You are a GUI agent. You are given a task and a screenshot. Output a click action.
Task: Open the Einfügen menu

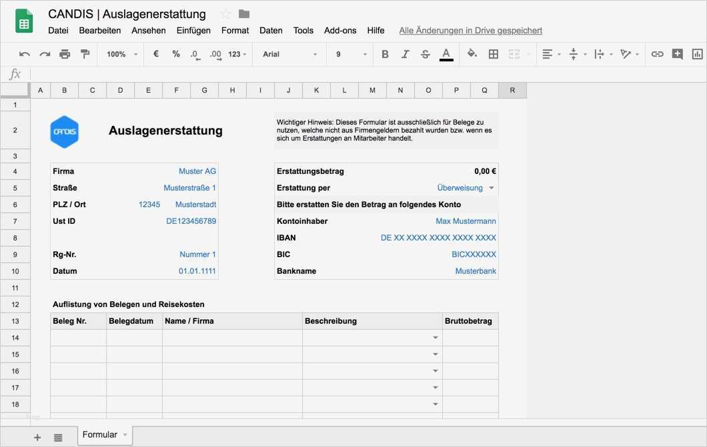[x=193, y=30]
